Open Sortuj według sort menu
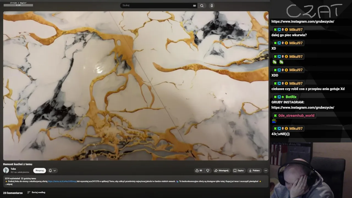Screen dimensions: 352x198 [x=36, y=193]
